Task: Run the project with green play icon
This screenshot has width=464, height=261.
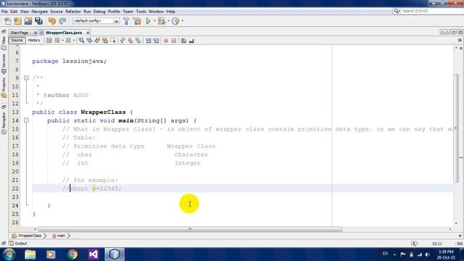Action: pyautogui.click(x=148, y=21)
